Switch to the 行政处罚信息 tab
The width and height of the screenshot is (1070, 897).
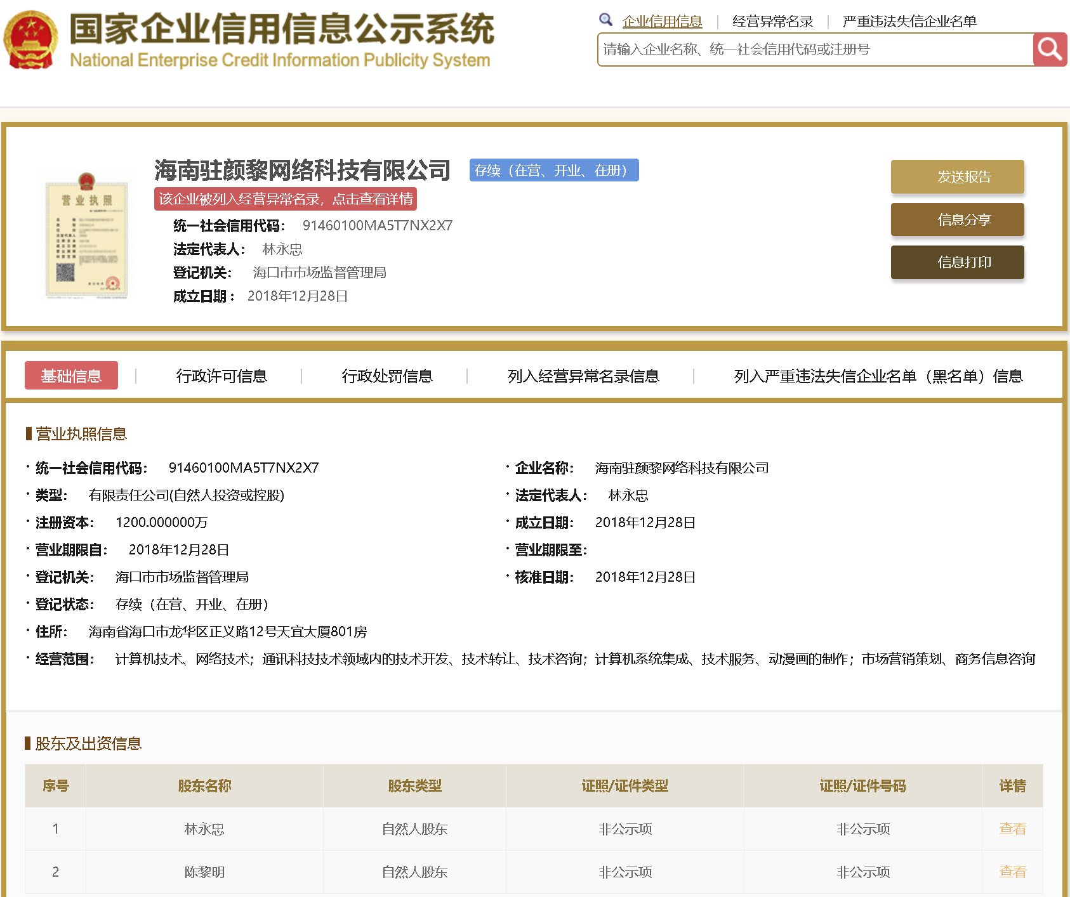click(x=388, y=376)
